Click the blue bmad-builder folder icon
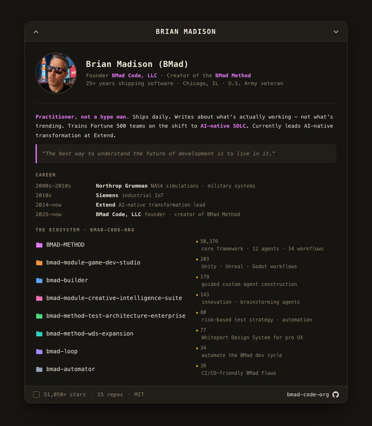The image size is (372, 426). (x=39, y=281)
